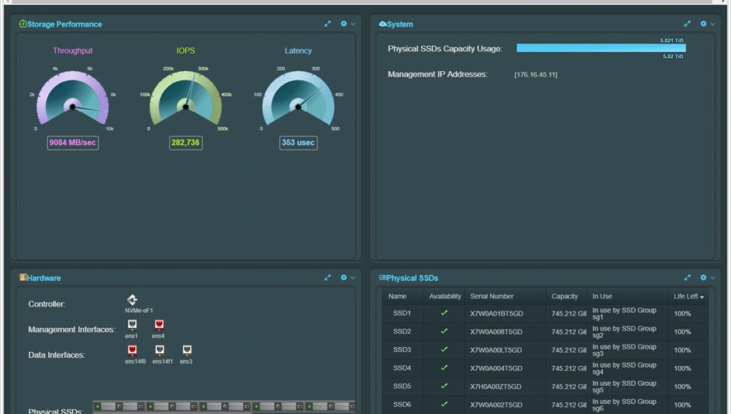
Task: Sort table by Availability column header
Action: coord(444,296)
